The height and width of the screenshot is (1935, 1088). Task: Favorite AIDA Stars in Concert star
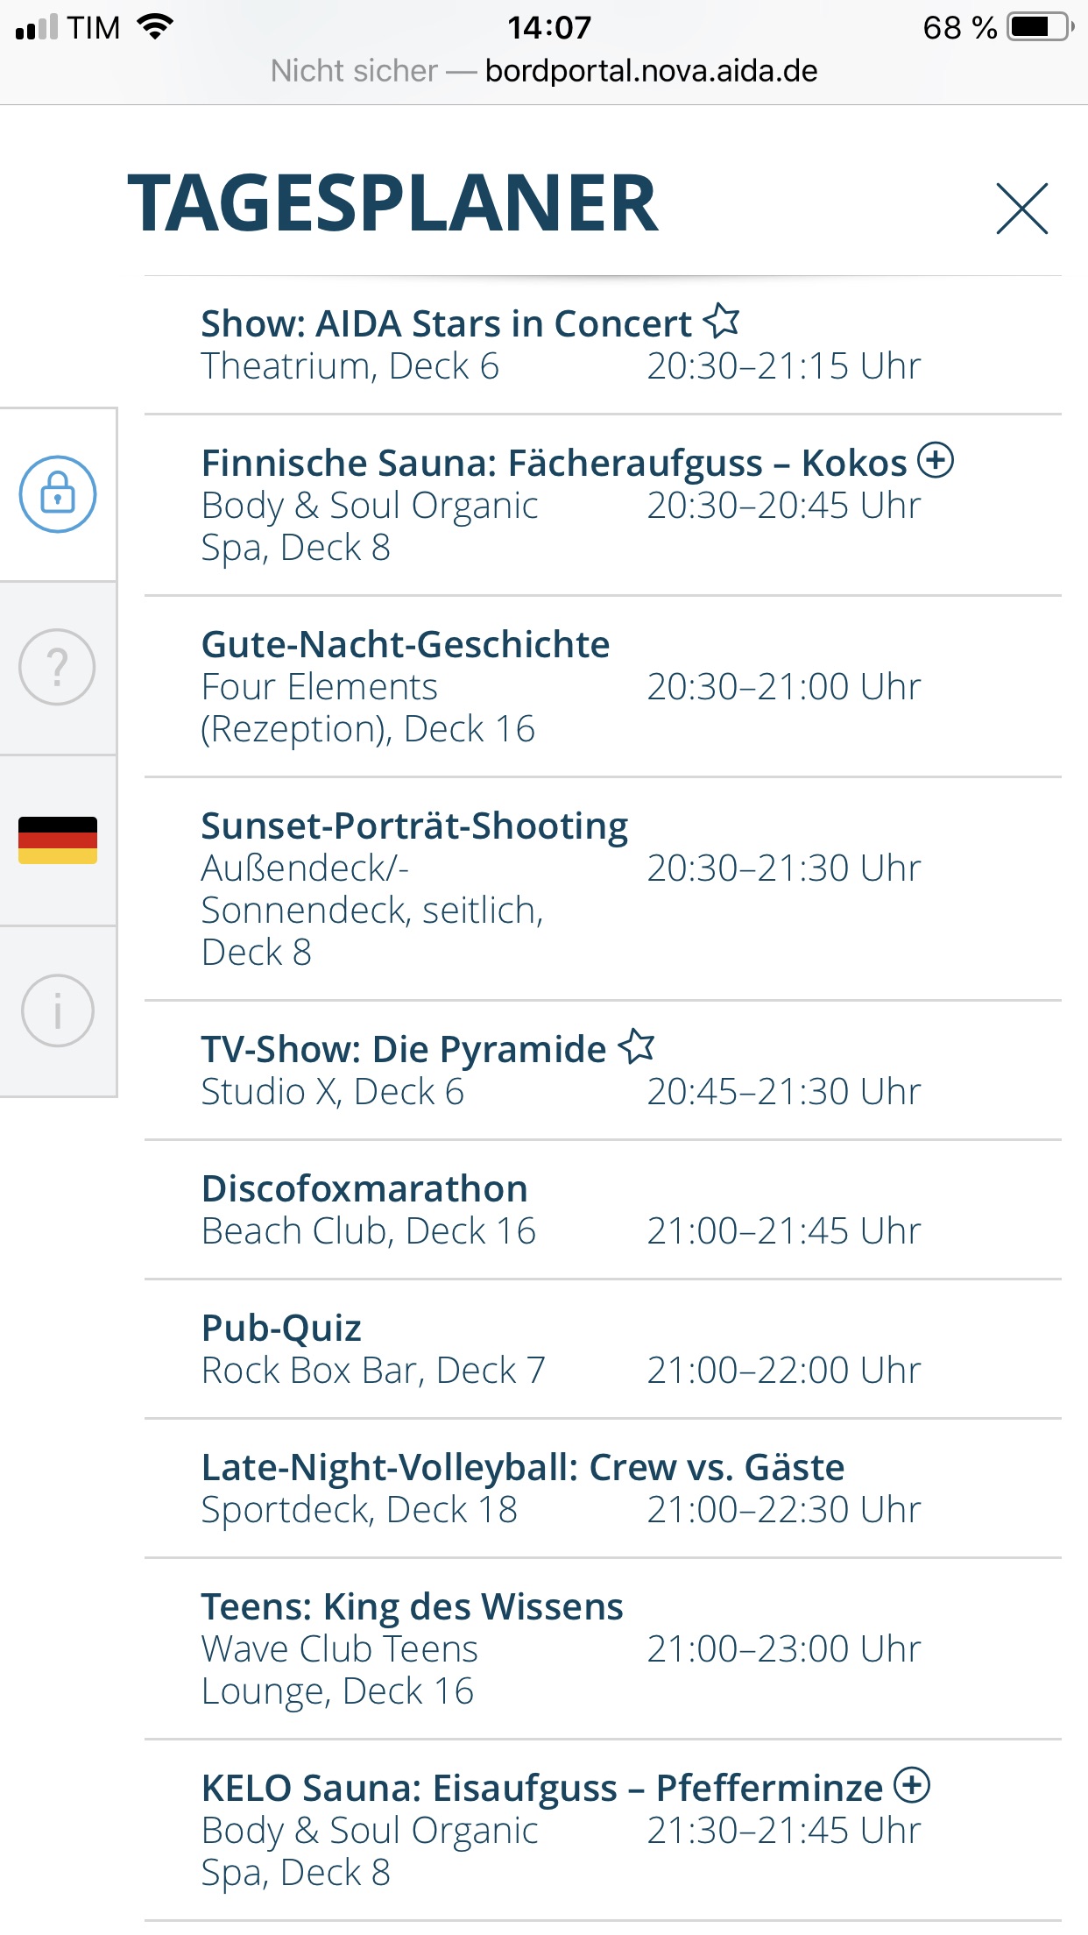click(x=722, y=321)
